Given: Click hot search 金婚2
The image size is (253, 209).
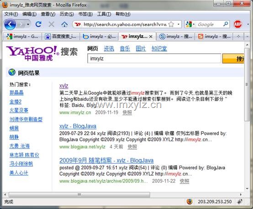Looking at the screenshot, I should point(16,102).
